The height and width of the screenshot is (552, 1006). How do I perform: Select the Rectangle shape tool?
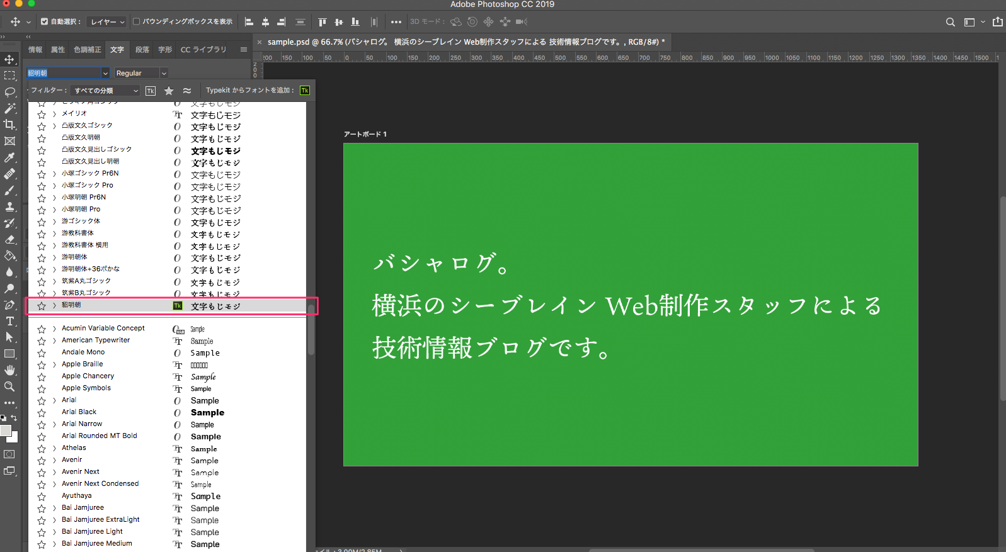[x=9, y=354]
